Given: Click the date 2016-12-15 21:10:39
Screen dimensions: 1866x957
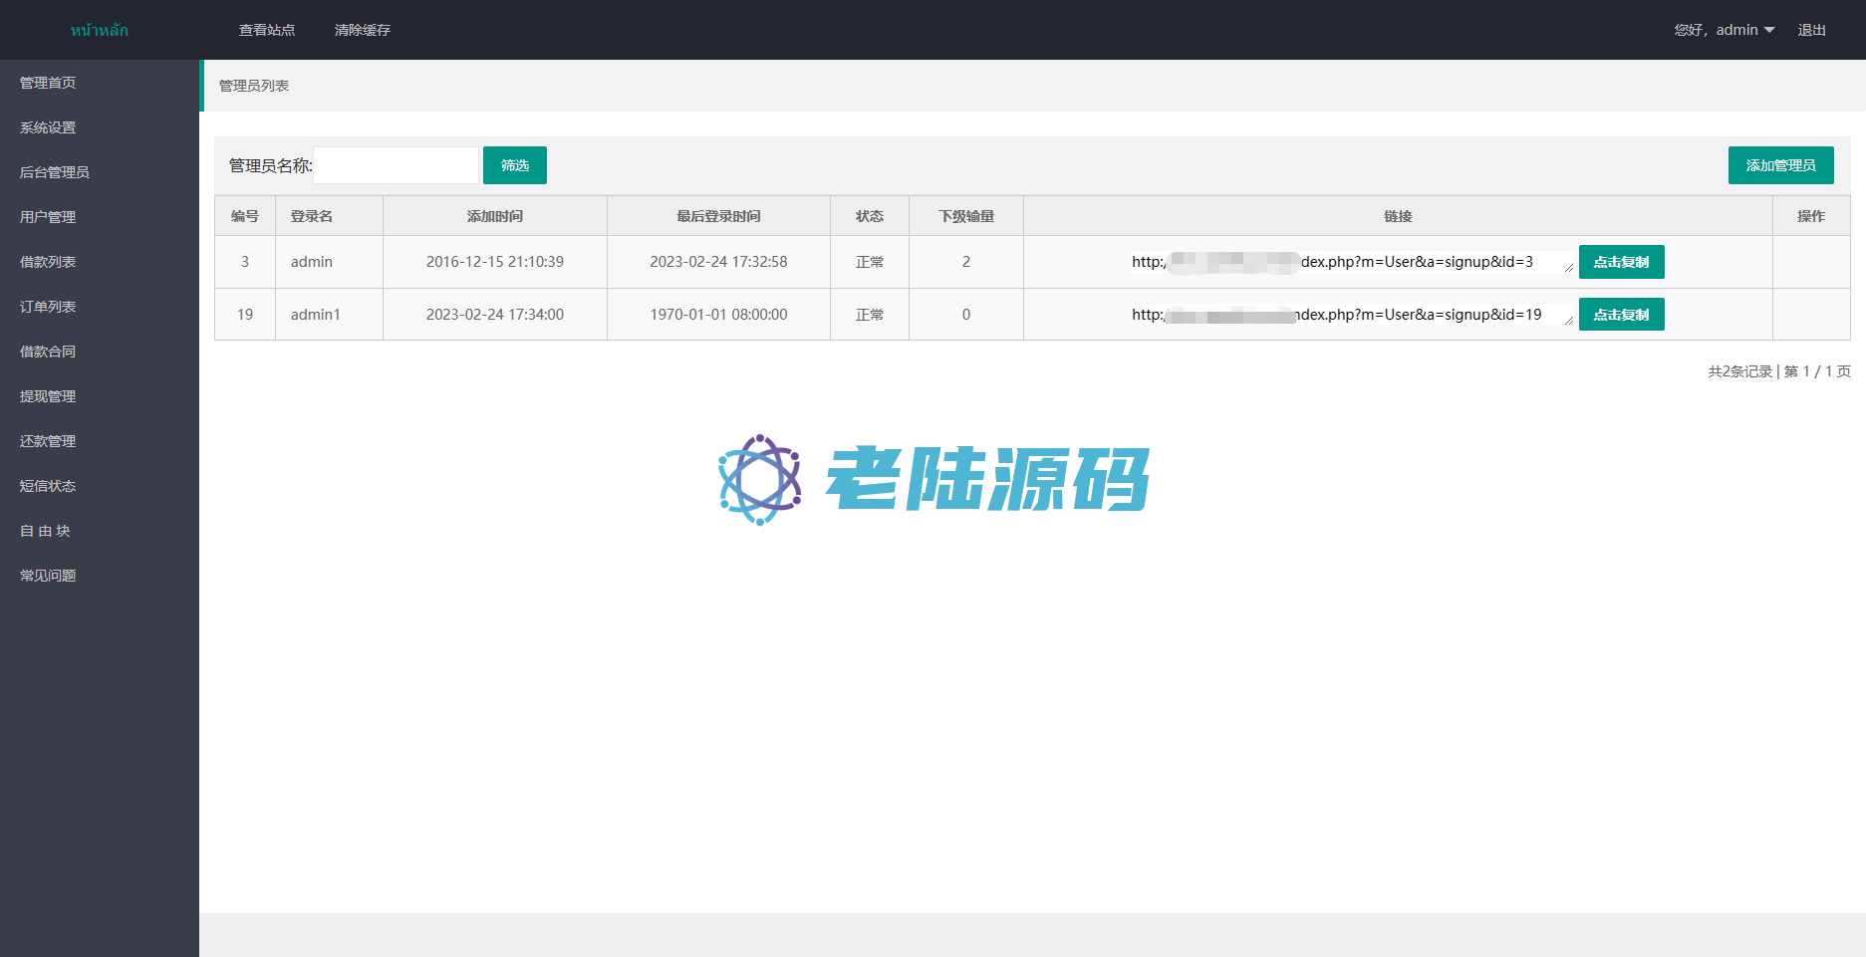Looking at the screenshot, I should pos(495,262).
